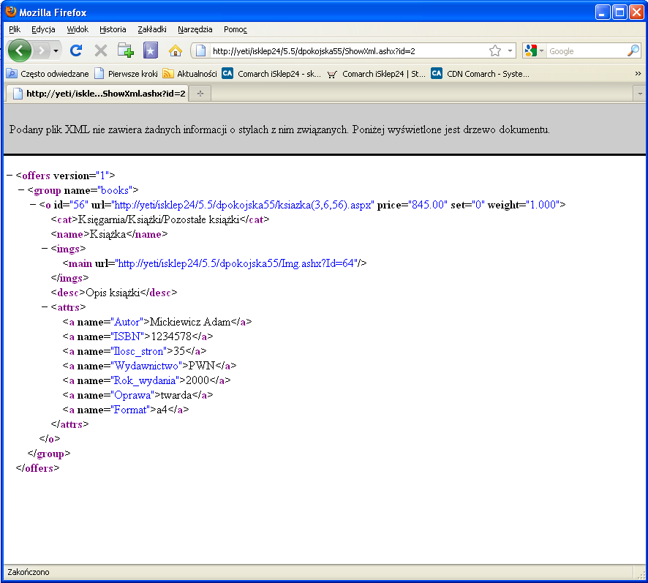Viewport: 648px width, 583px height.
Task: Maximize the Firefox window
Action: (619, 12)
